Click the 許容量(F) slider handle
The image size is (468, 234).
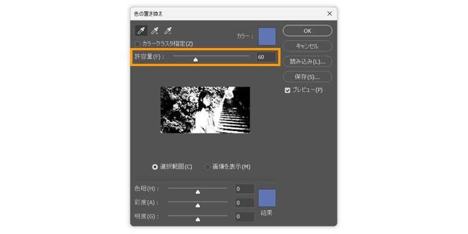pos(195,60)
